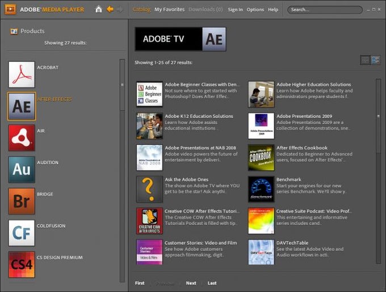Open the Bridge product icon

click(22, 201)
